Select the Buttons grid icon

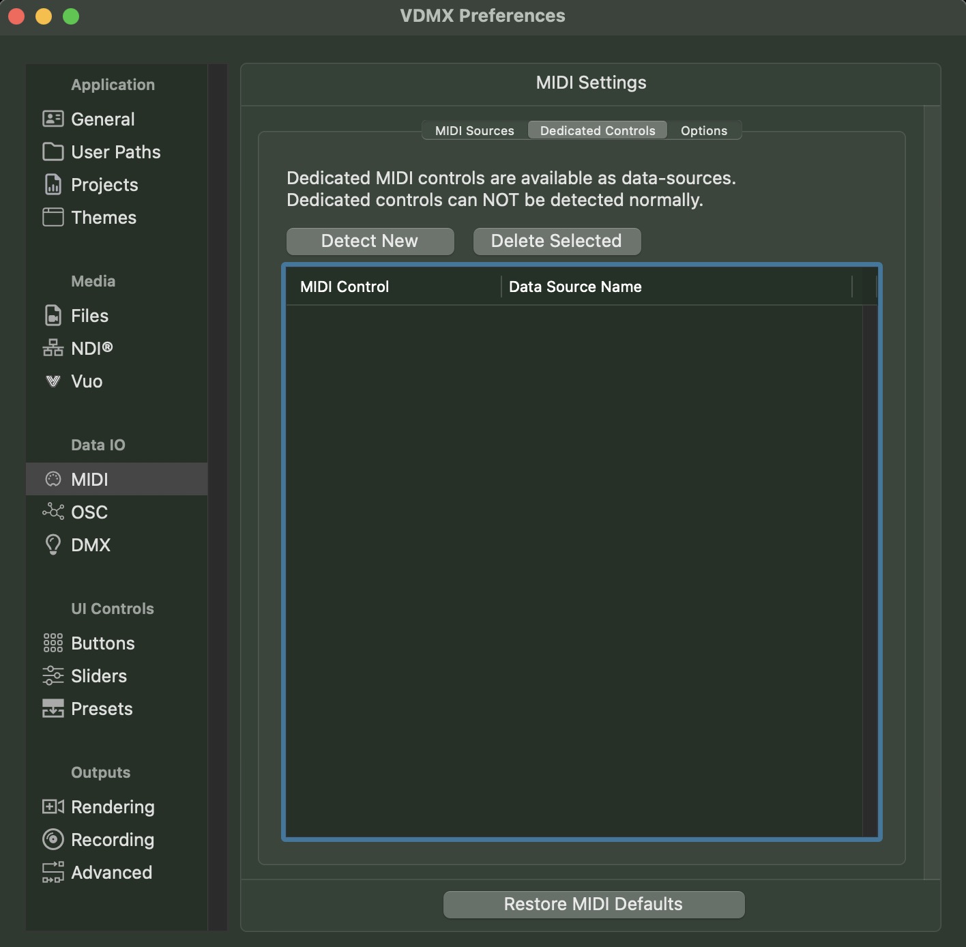pyautogui.click(x=53, y=643)
